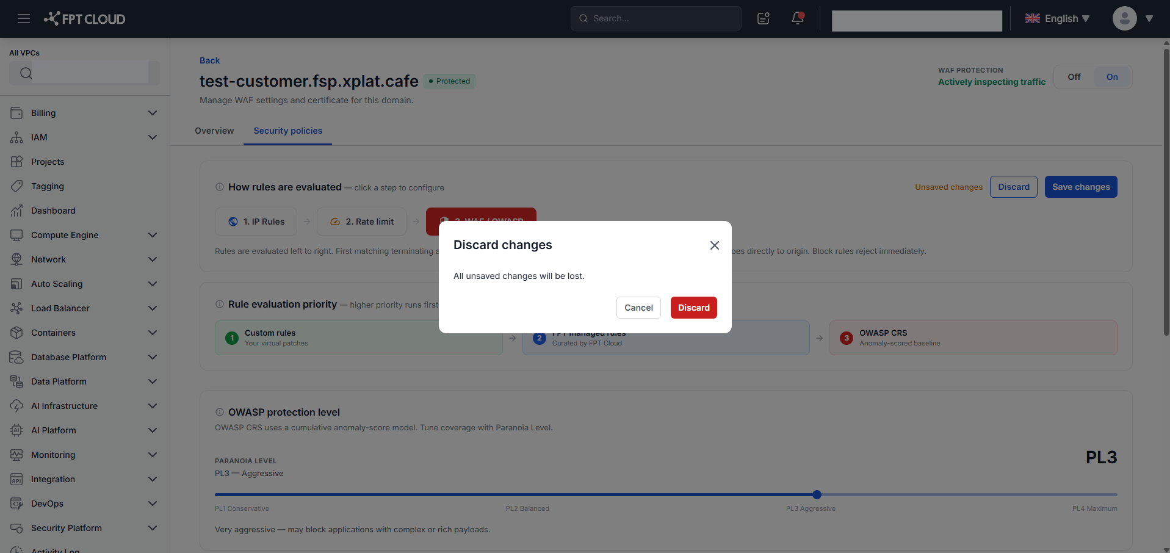
Task: Click the info icon beside OWASP protection level
Action: point(220,412)
